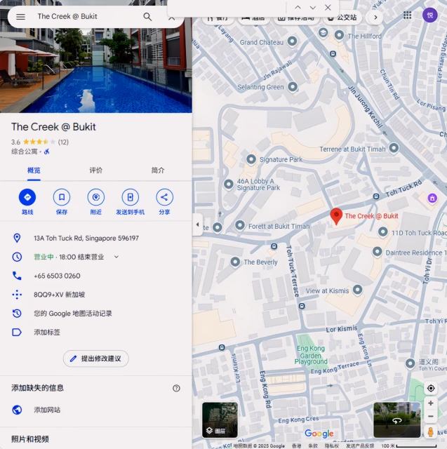This screenshot has height=449, width=447.
Task: Click the 条款 footer link
Action: (313, 446)
